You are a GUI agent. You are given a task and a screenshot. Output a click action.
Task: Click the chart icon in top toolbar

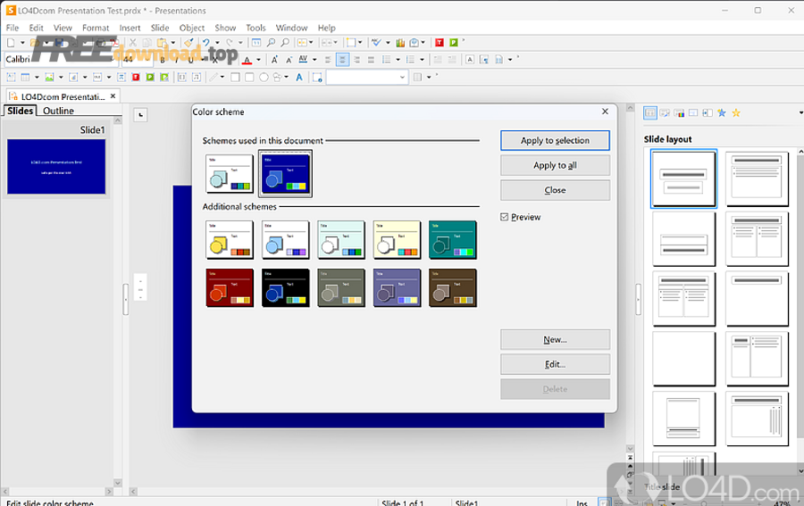pos(400,43)
